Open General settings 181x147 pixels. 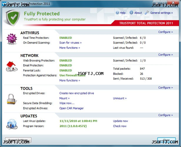click(162, 13)
